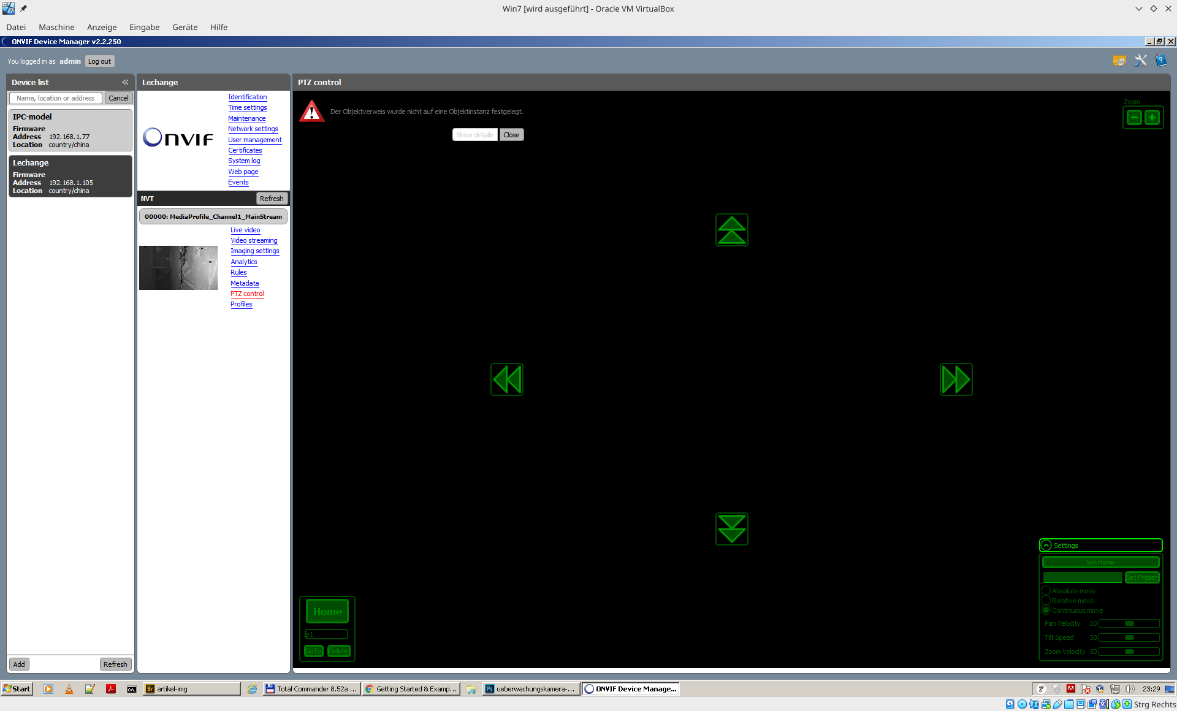Open Time settings

click(248, 107)
